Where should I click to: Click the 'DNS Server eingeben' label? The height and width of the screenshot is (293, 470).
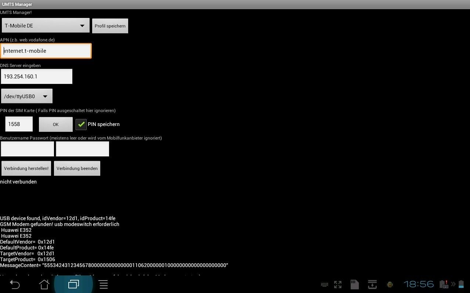tap(20, 66)
